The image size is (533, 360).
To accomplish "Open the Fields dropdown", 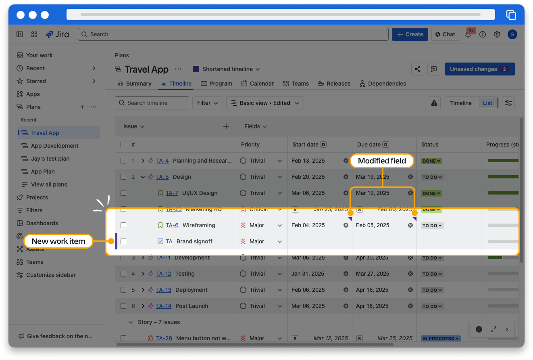I will [x=256, y=126].
